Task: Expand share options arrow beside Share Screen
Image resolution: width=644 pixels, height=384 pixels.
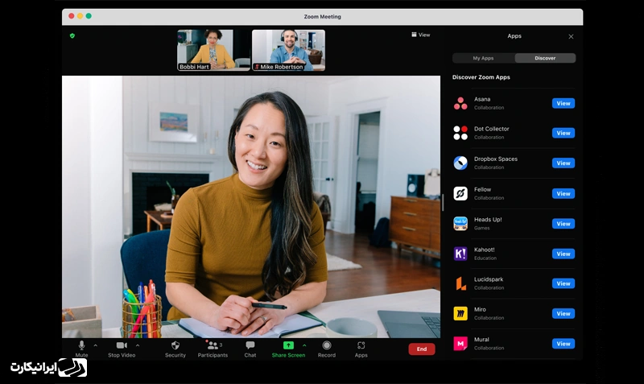Action: (304, 345)
